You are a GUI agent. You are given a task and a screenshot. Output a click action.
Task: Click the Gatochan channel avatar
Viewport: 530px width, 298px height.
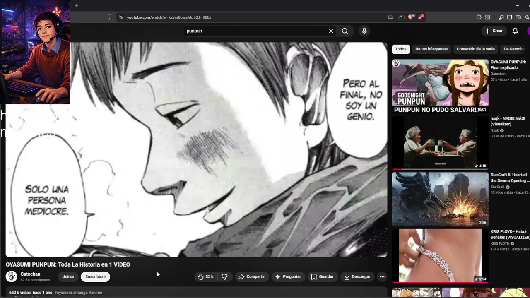tap(12, 276)
